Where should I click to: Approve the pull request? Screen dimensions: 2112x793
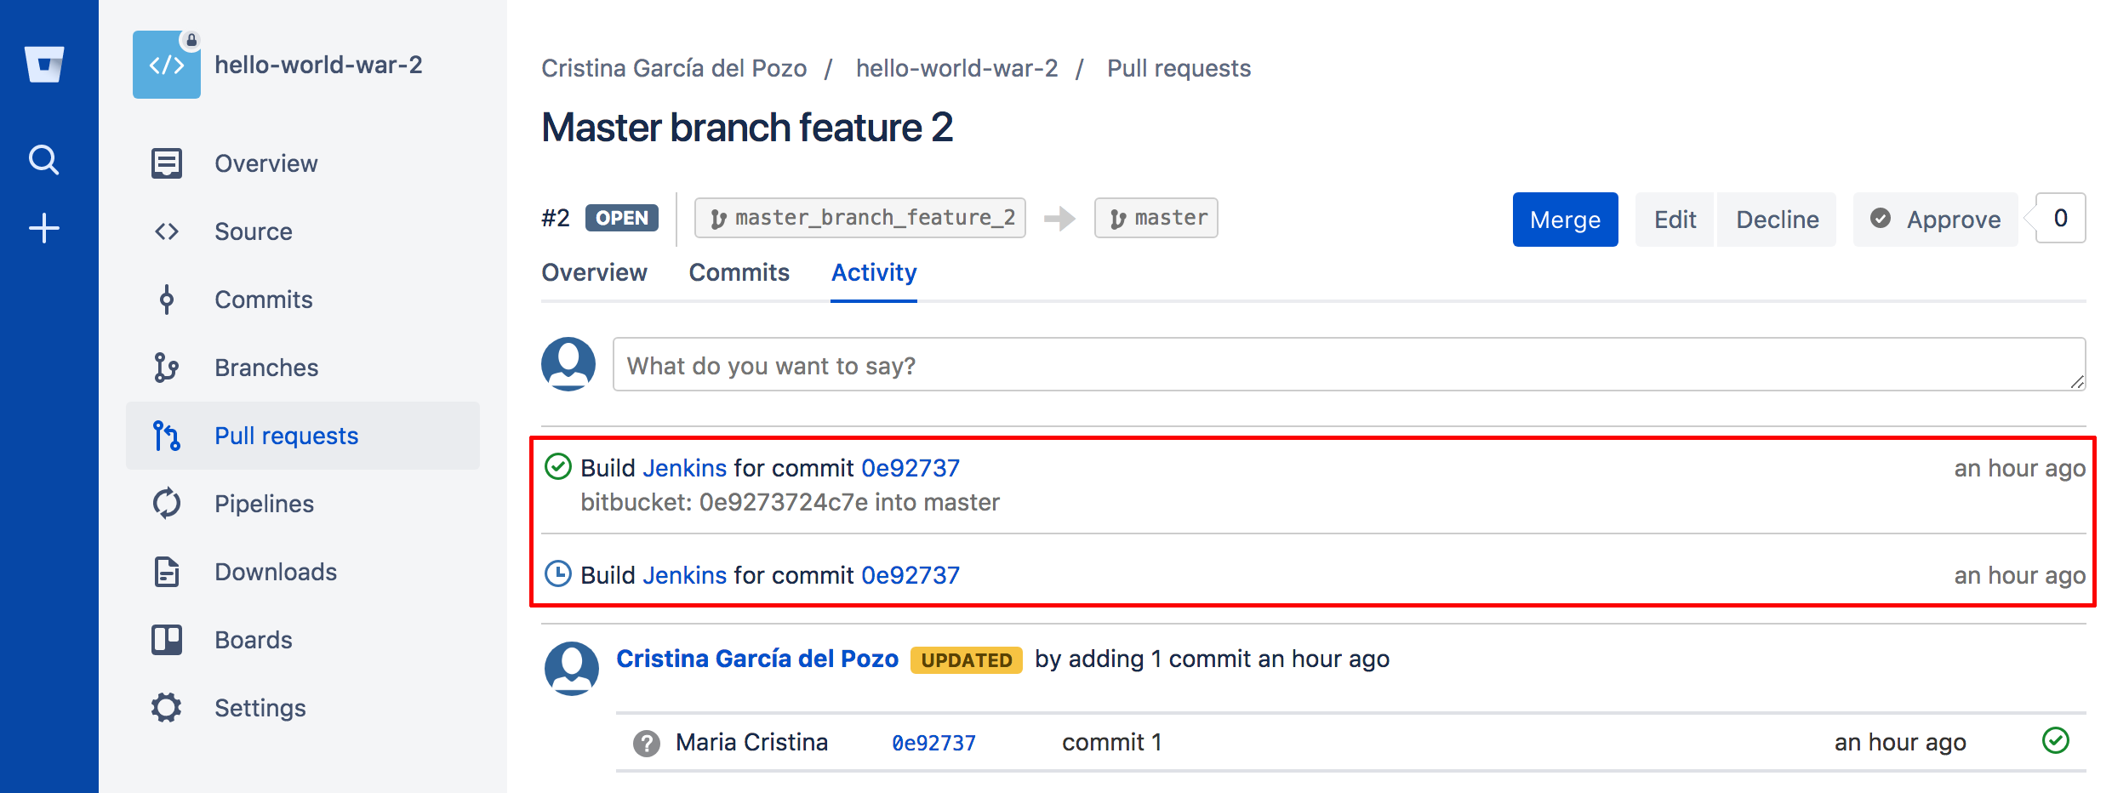click(1935, 220)
